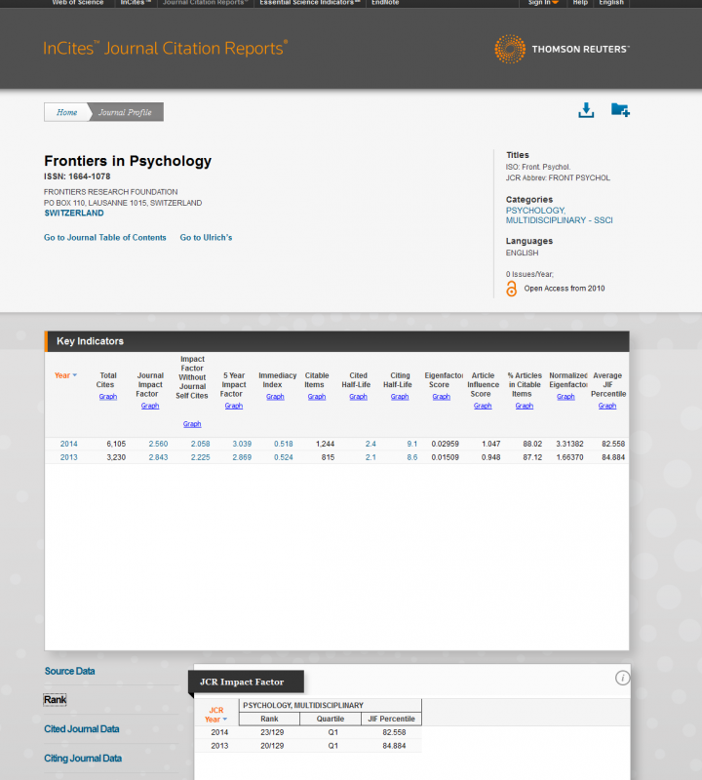This screenshot has height=780, width=702.
Task: Click the Journal Profile breadcrumb
Action: [125, 112]
